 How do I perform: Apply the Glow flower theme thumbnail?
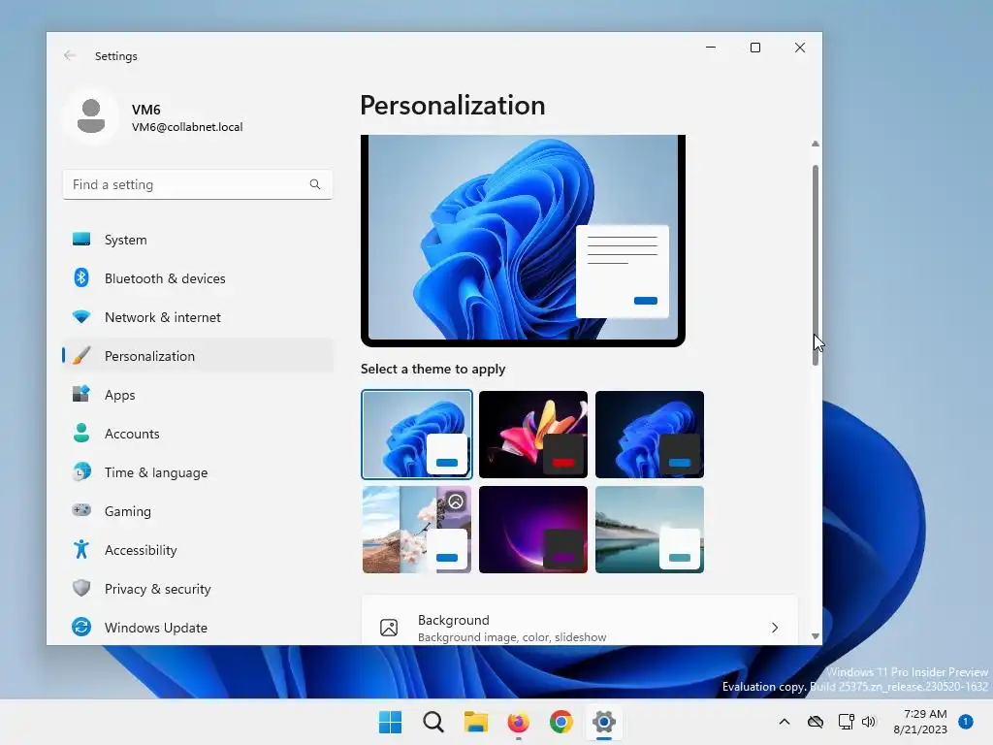[x=533, y=434]
